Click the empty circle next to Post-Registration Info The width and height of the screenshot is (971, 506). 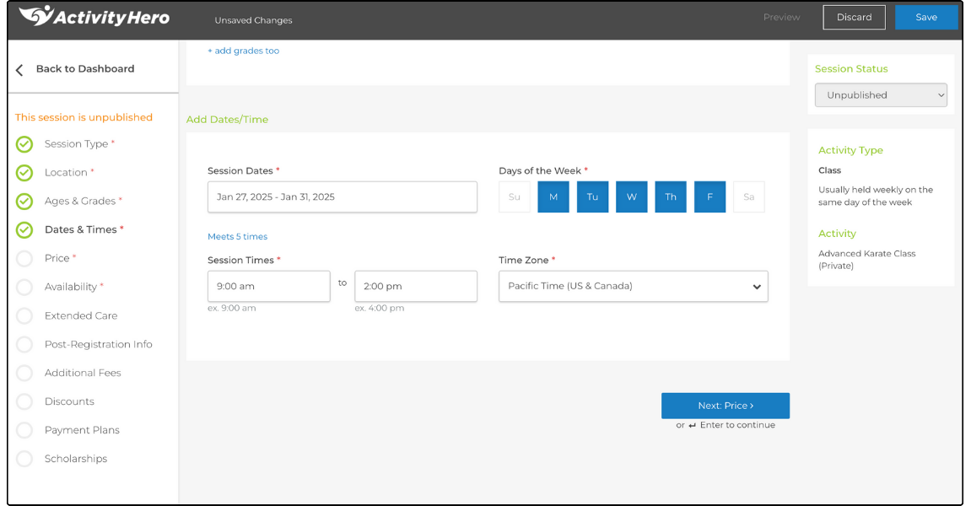click(24, 344)
